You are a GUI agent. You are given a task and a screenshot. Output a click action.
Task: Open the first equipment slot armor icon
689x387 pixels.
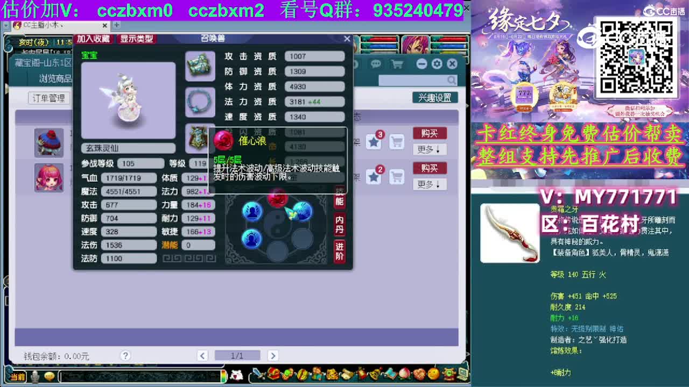(x=200, y=66)
